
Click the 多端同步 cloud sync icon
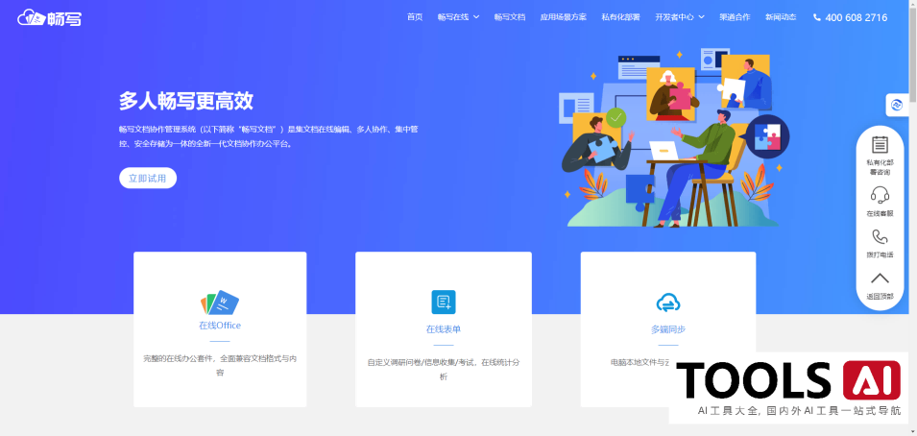pyautogui.click(x=667, y=303)
